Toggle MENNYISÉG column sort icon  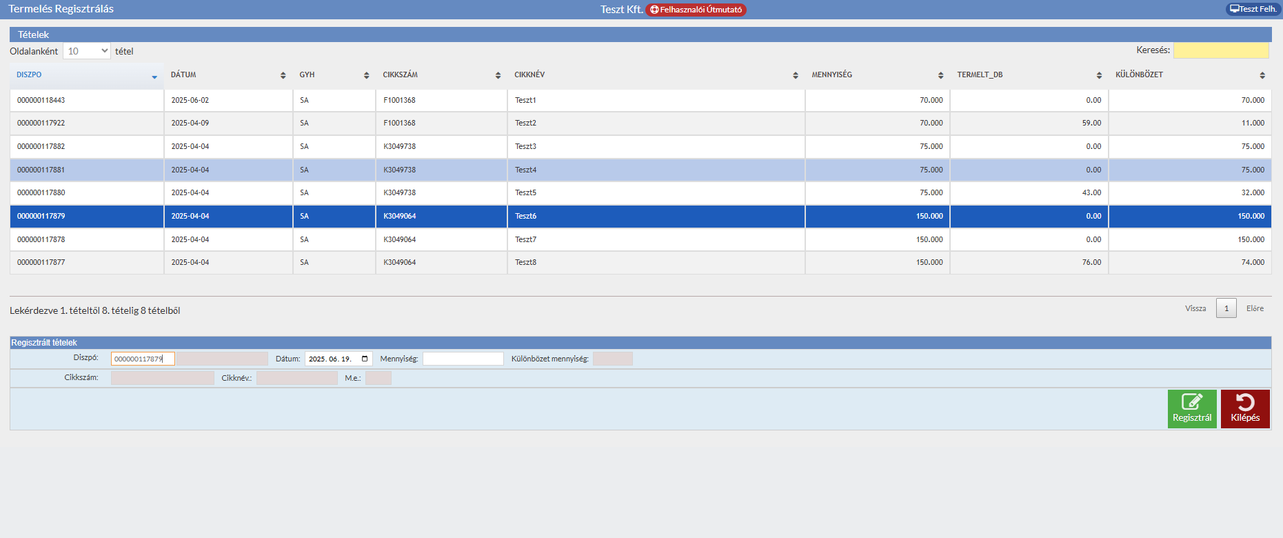pos(940,75)
